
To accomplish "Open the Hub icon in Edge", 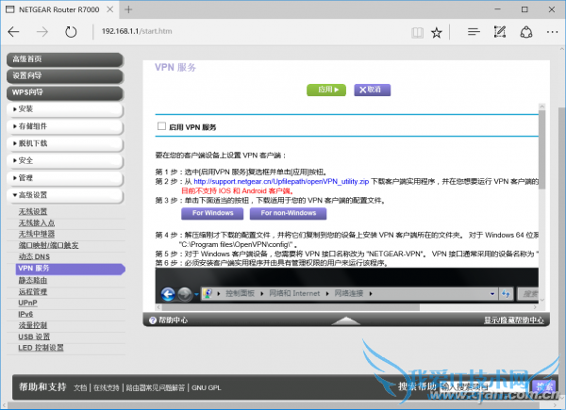I will tap(474, 32).
